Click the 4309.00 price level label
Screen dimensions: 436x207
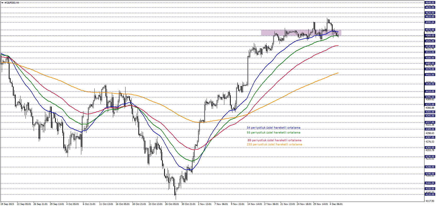tap(430, 129)
